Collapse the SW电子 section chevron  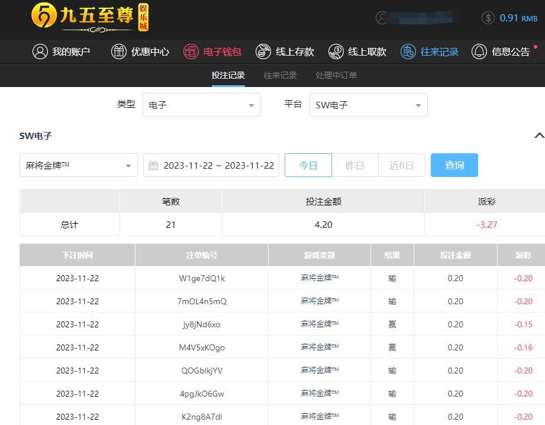pos(538,136)
